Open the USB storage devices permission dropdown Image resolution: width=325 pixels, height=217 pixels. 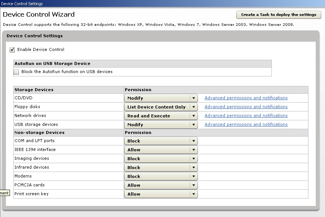click(x=194, y=124)
